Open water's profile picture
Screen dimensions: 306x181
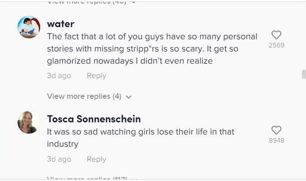point(28,27)
